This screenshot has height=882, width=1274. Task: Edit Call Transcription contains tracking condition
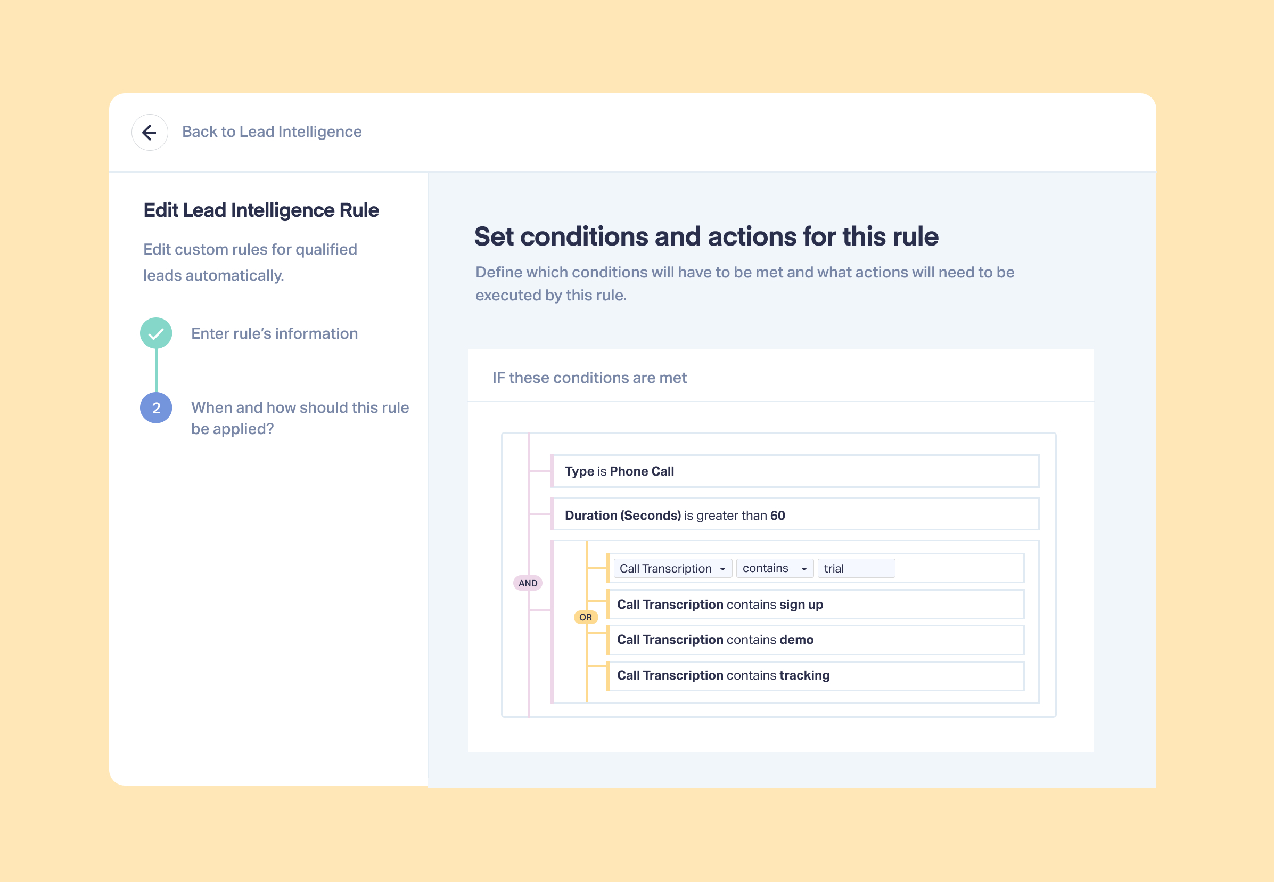(816, 676)
